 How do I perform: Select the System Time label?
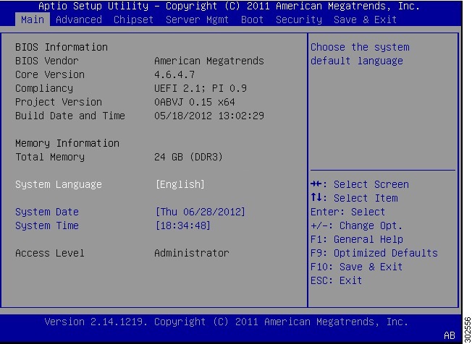[x=47, y=225]
